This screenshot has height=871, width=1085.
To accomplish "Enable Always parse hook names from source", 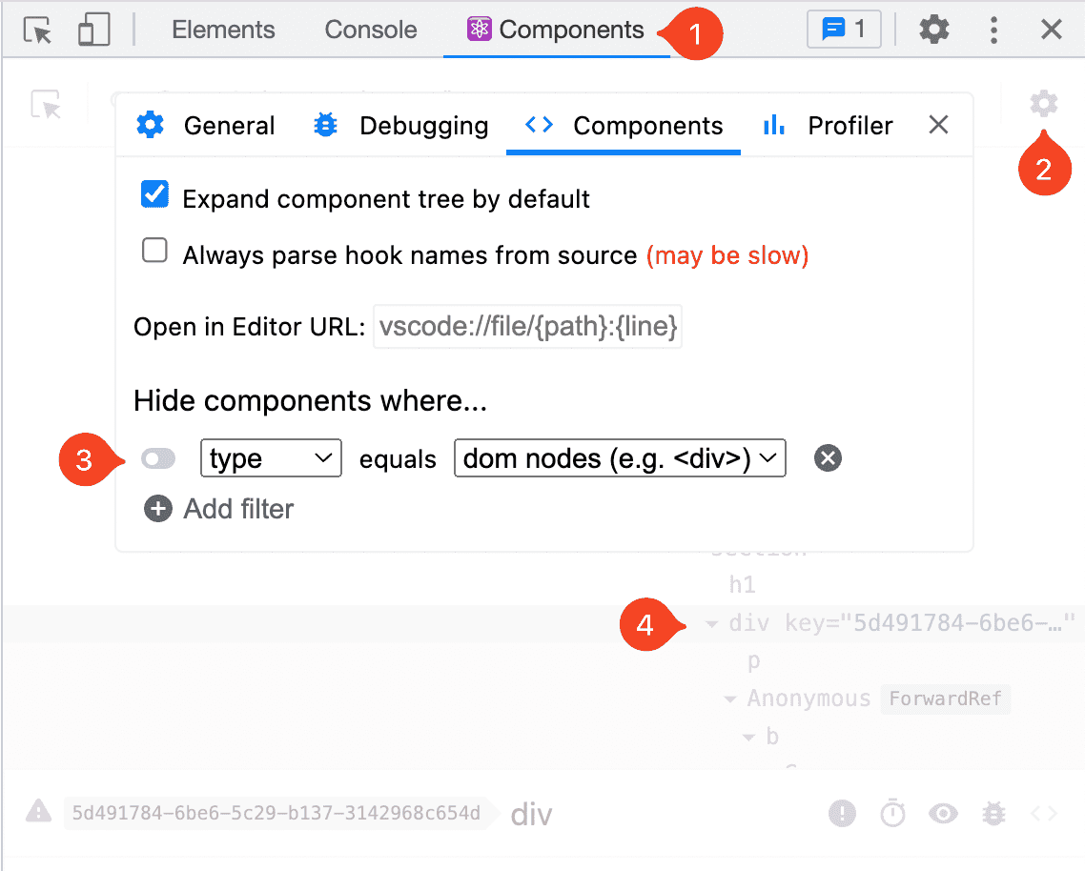I will pos(154,251).
